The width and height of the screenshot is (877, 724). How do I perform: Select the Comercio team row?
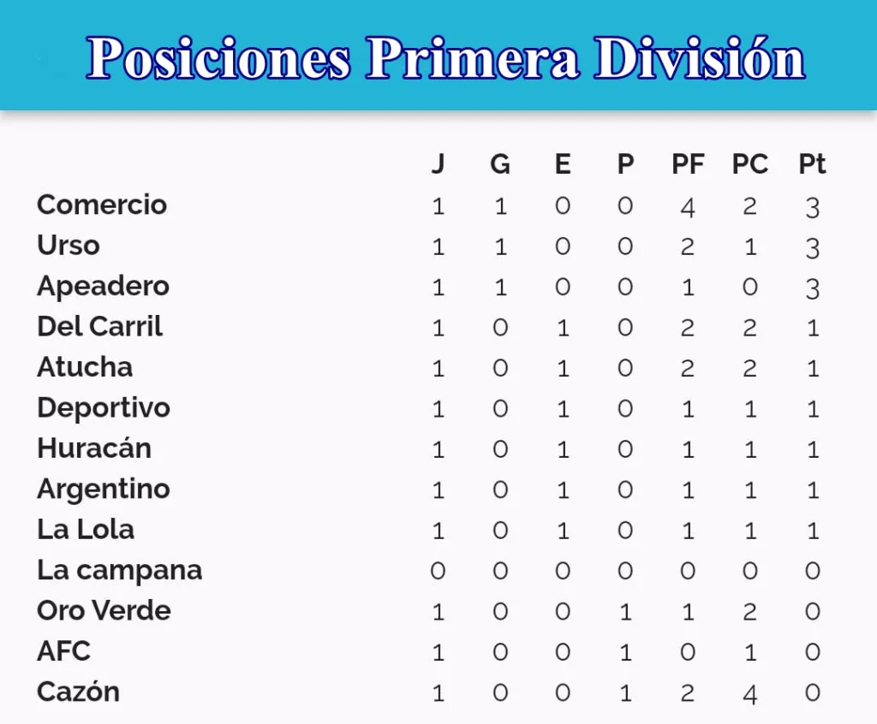pos(428,205)
